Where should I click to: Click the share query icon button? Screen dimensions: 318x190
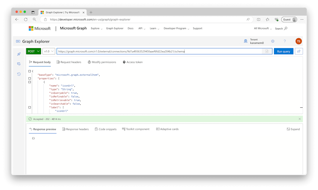299,51
